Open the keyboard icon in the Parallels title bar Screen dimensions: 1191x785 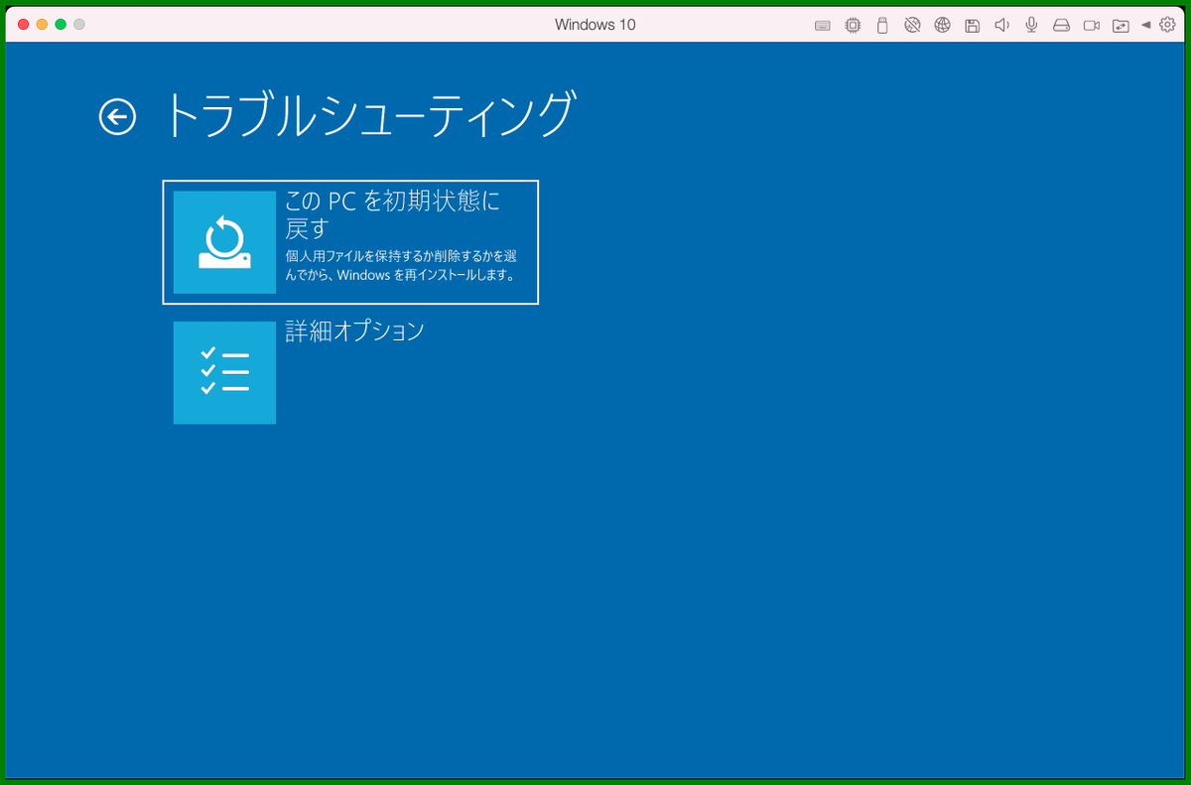pos(823,25)
